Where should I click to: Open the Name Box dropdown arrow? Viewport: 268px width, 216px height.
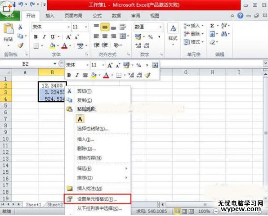55,64
